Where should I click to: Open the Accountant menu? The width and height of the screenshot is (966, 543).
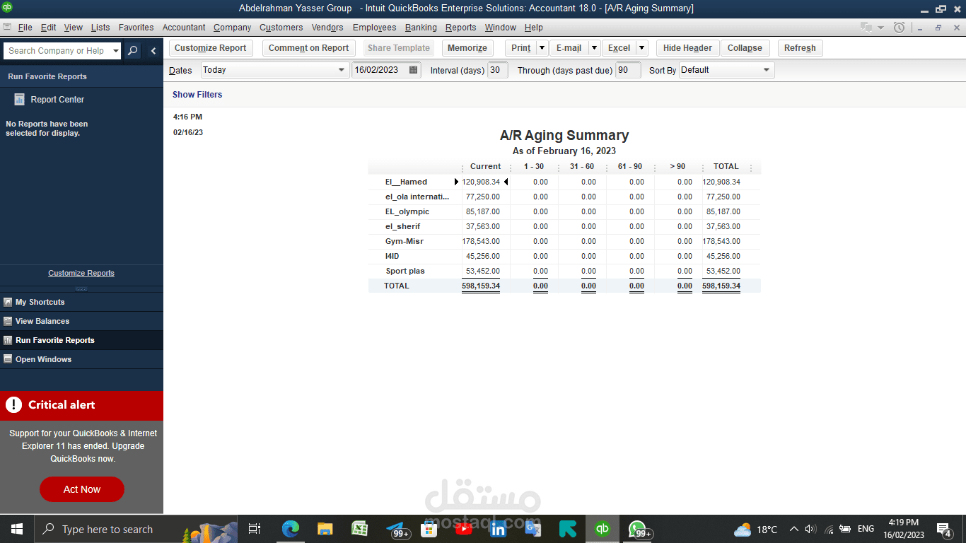[184, 28]
